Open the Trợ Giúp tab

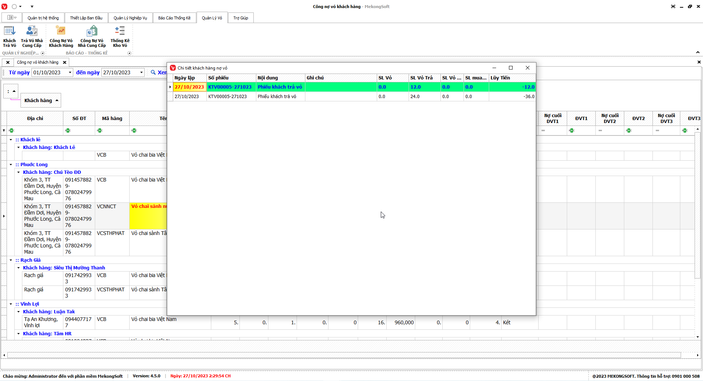point(241,18)
